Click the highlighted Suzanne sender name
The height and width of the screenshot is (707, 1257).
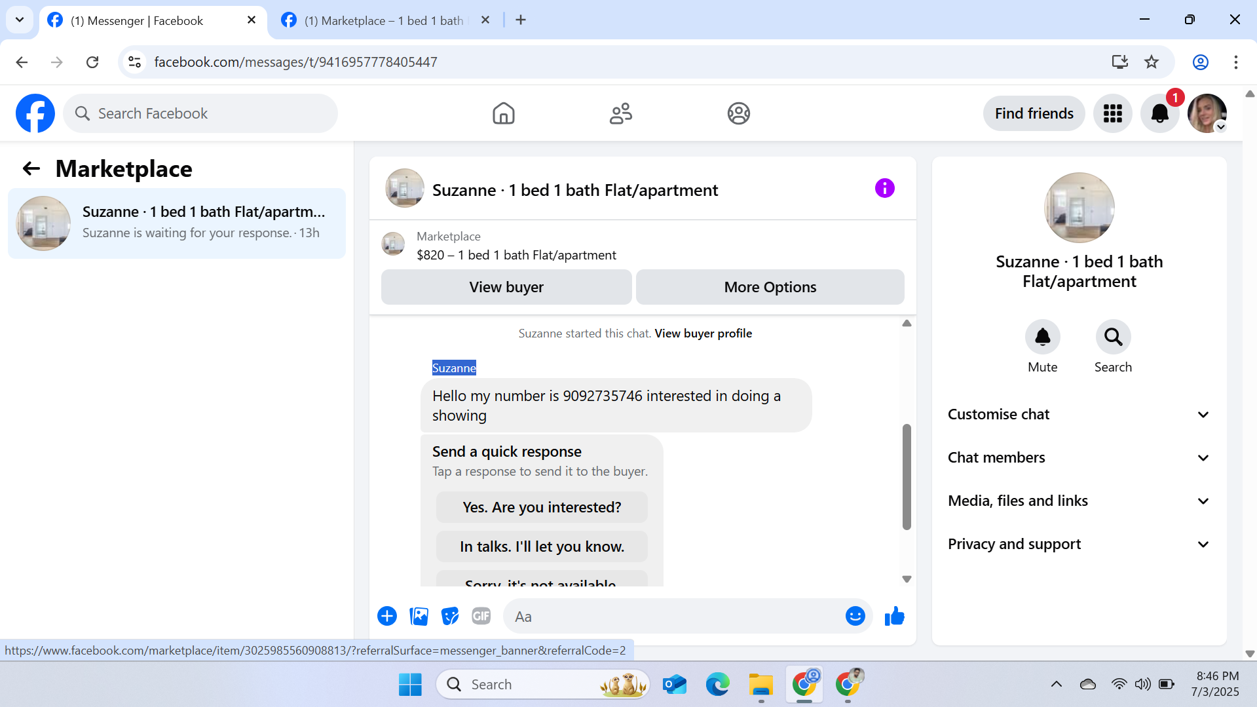coord(454,368)
